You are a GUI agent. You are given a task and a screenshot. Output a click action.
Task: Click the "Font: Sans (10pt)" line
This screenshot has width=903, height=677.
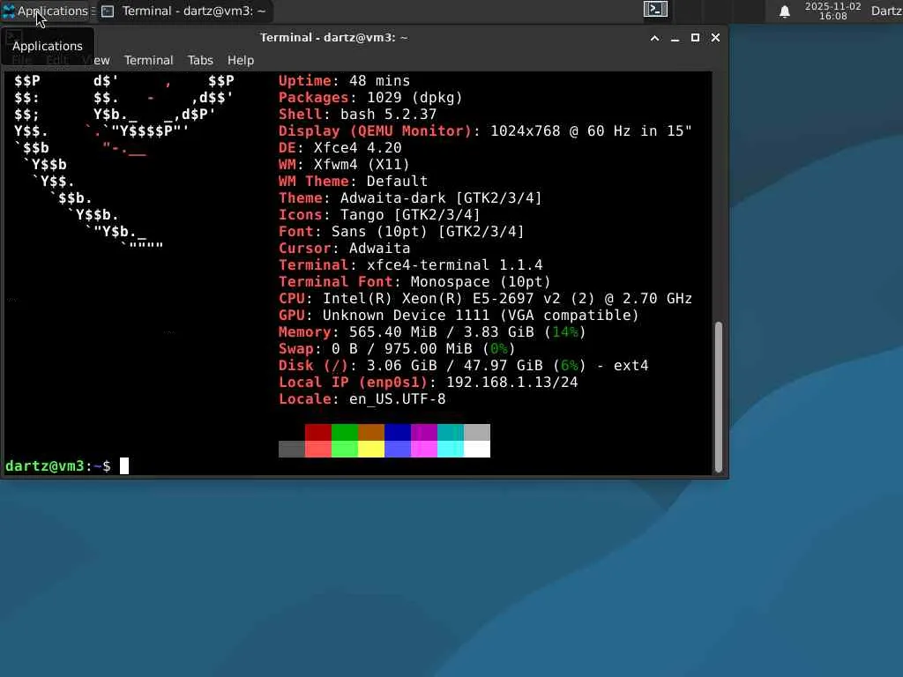401,232
